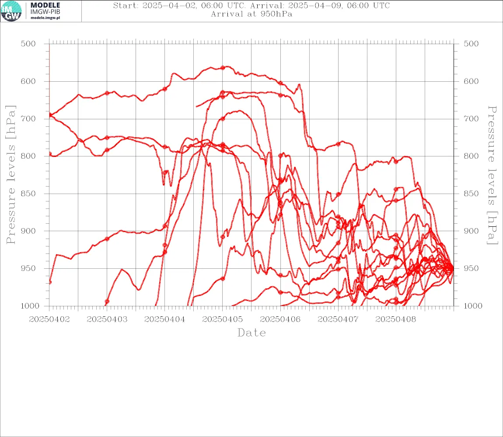Click the trajectory marker near 965 hPa on 20250405

(x=223, y=278)
